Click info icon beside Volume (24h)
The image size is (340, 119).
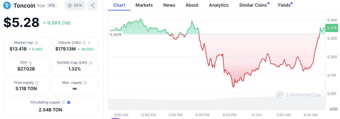pyautogui.click(x=84, y=43)
